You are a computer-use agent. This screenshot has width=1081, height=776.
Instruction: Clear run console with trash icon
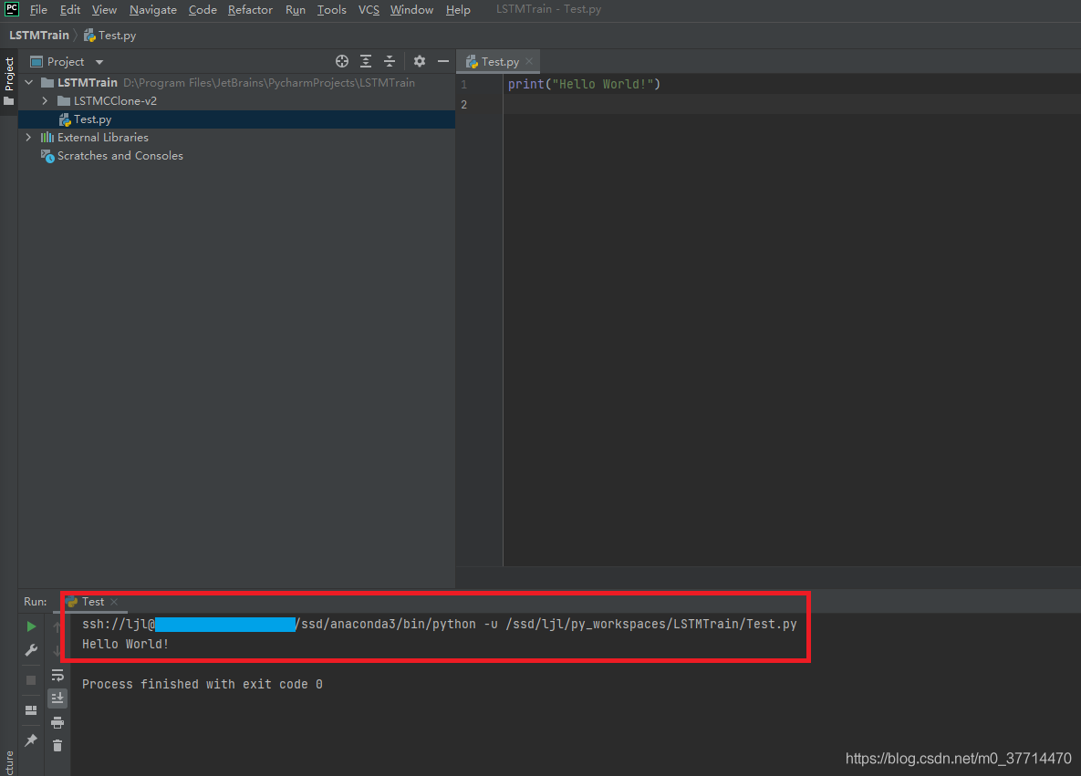pyautogui.click(x=57, y=746)
